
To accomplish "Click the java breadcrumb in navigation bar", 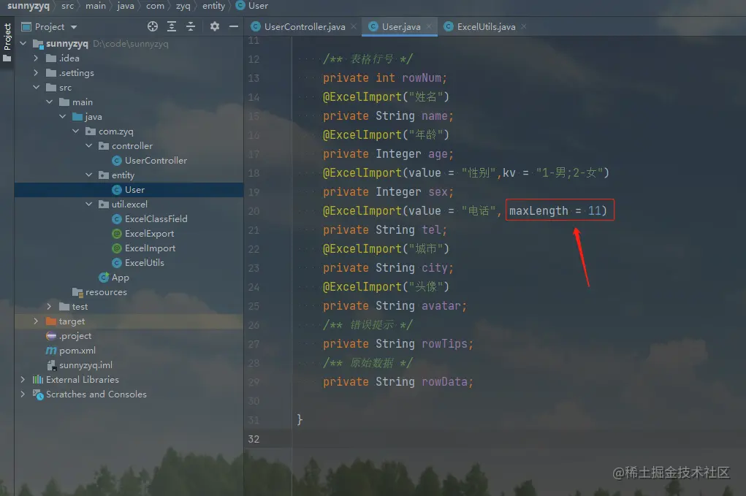I will (x=126, y=6).
